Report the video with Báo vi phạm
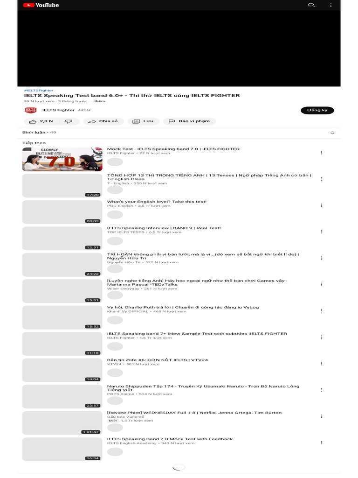Viewport: 358px width, 478px height. (x=190, y=121)
